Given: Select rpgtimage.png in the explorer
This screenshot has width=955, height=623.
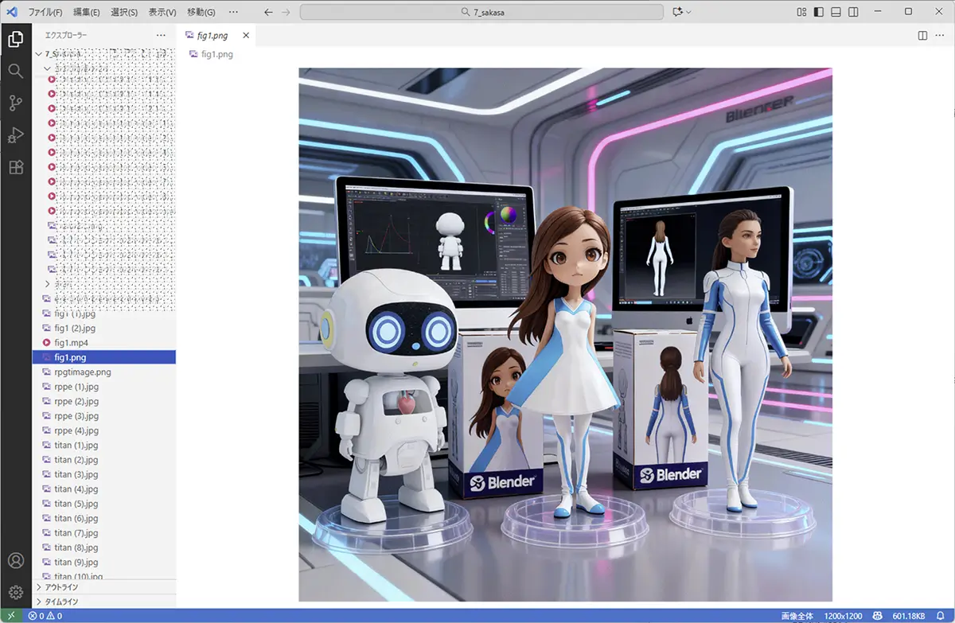Looking at the screenshot, I should pos(82,372).
